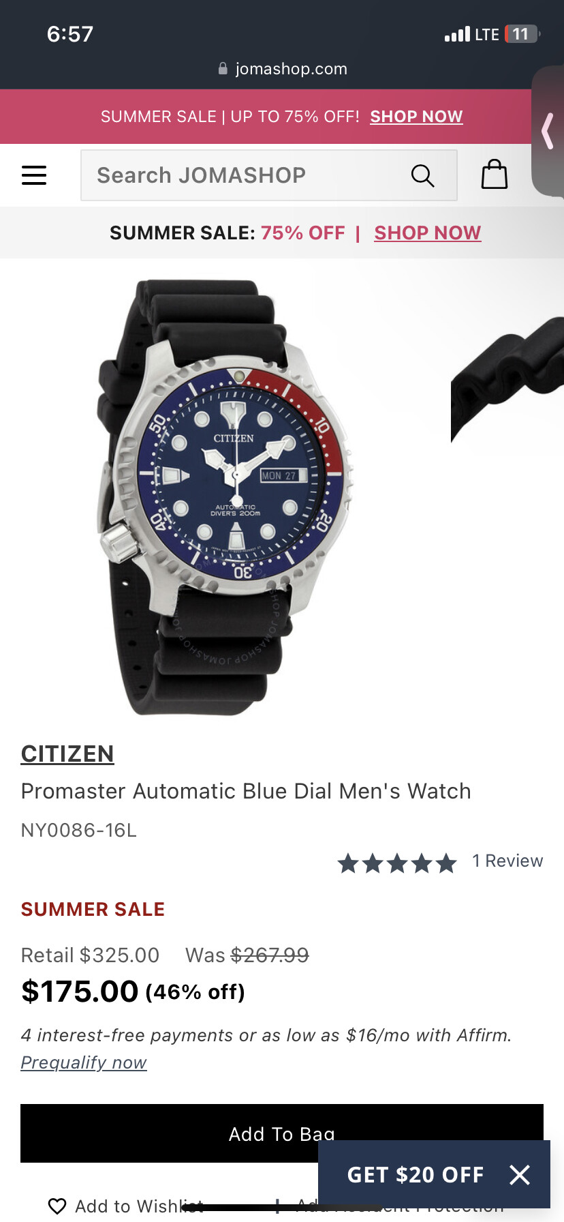Open the 1 Review link
Viewport: 564px width, 1222px height.
pos(507,861)
